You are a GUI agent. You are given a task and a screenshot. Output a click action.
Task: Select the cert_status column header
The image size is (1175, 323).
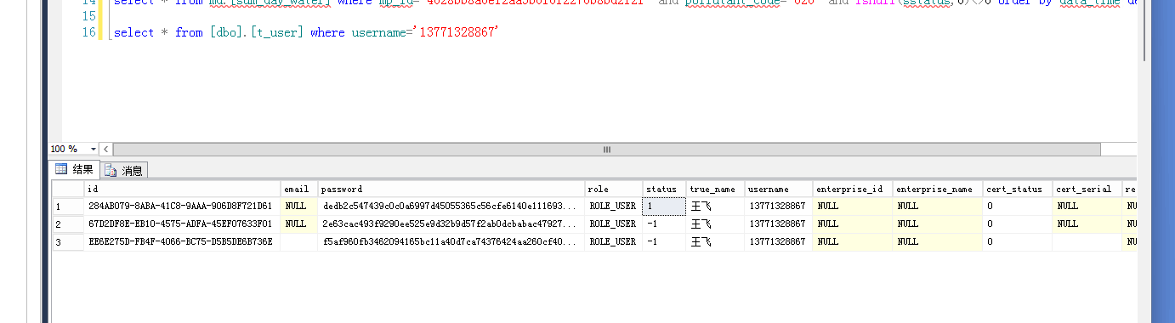click(1018, 189)
